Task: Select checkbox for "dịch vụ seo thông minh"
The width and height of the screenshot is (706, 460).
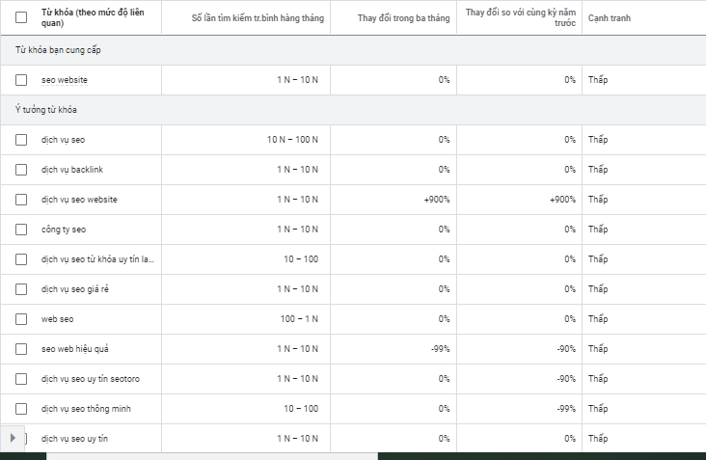Action: (x=21, y=409)
